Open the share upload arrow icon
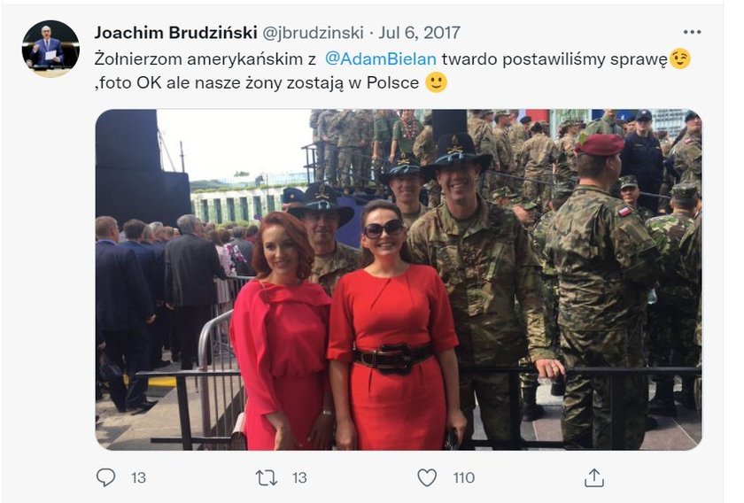The height and width of the screenshot is (503, 744). pos(594,477)
